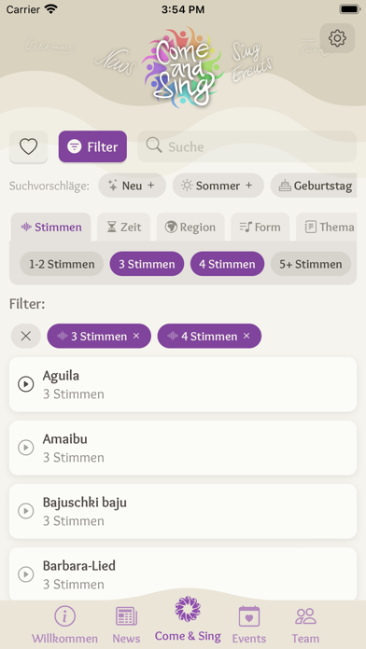This screenshot has height=649, width=366.
Task: Play the Barbara-Lied song
Action: (x=26, y=574)
